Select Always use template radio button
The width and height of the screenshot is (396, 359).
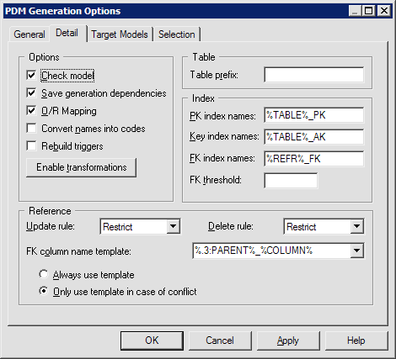tap(44, 274)
